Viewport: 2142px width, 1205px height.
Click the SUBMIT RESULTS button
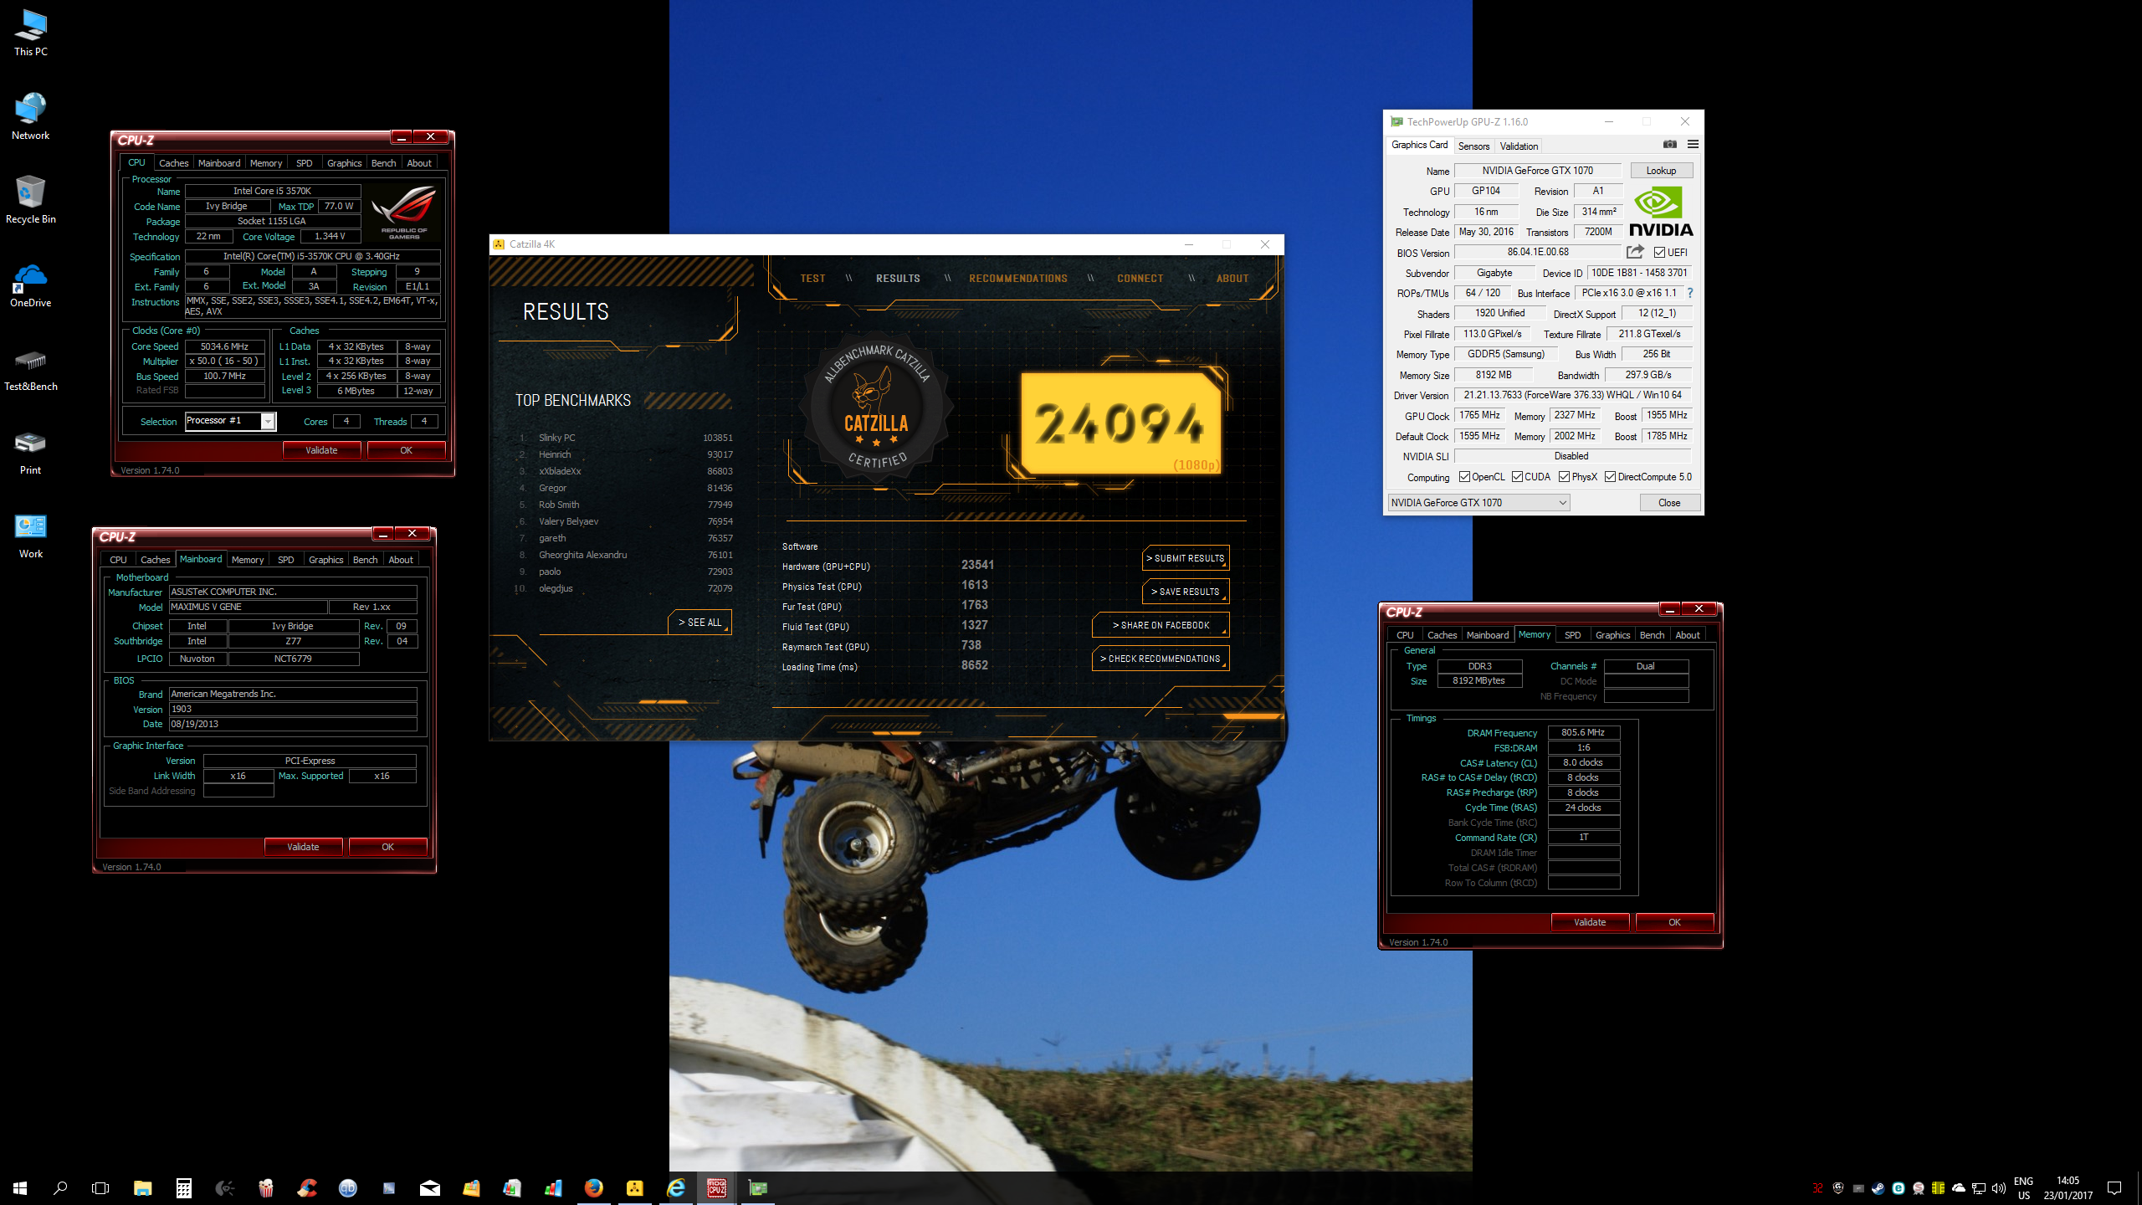1186,558
